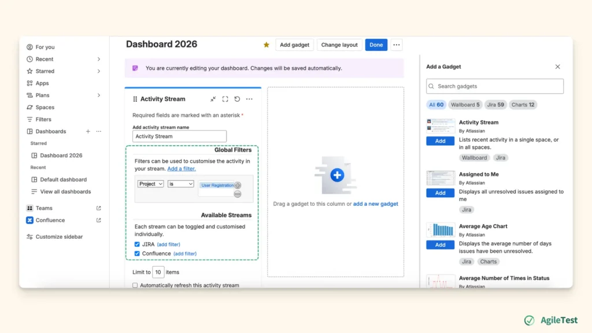Close the Add a Gadget panel

[558, 66]
